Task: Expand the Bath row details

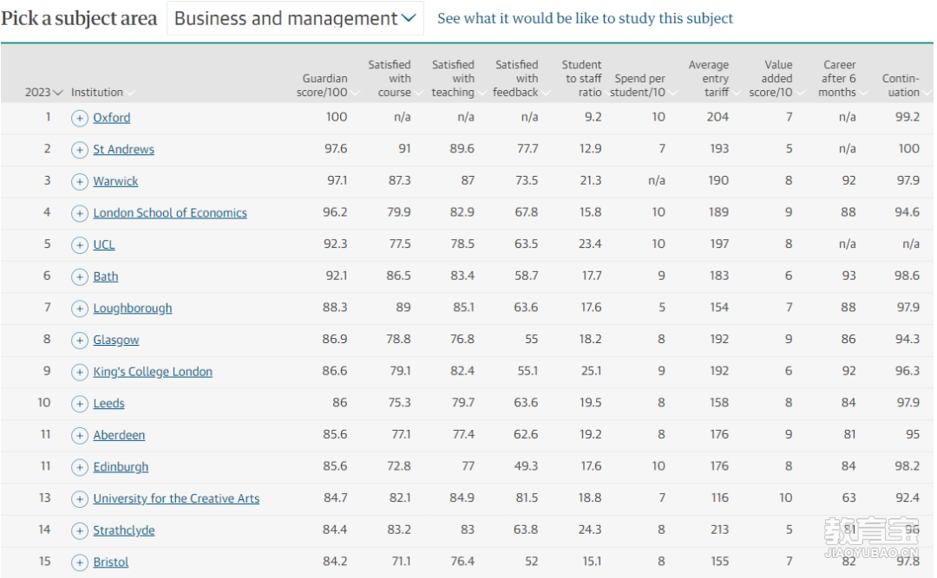Action: click(x=80, y=276)
